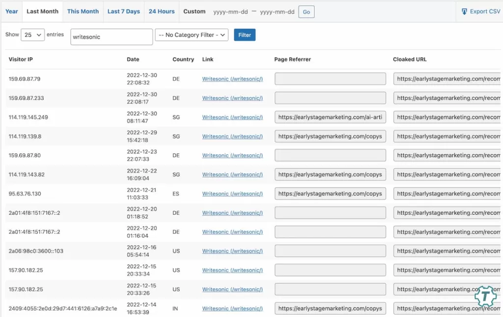Click empty Page Referrer field for 159.69.87.79
The image size is (503, 317).
(x=330, y=79)
